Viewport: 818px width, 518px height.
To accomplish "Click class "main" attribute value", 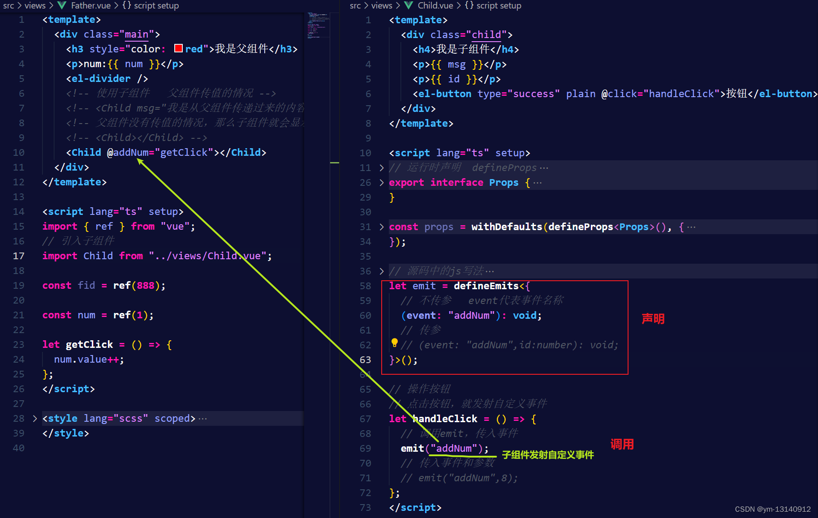I will tap(137, 34).
